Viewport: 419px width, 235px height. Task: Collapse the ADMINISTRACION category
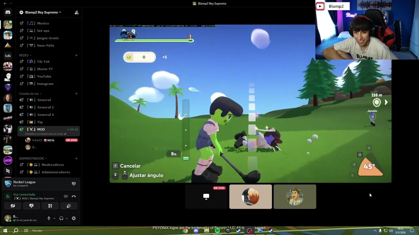click(x=33, y=159)
